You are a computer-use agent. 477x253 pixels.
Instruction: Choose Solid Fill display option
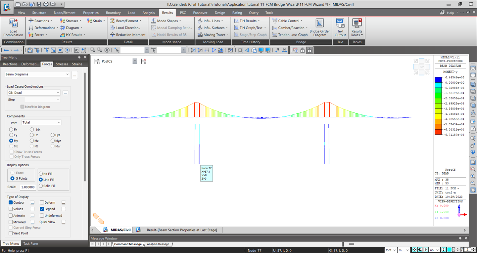(x=41, y=186)
